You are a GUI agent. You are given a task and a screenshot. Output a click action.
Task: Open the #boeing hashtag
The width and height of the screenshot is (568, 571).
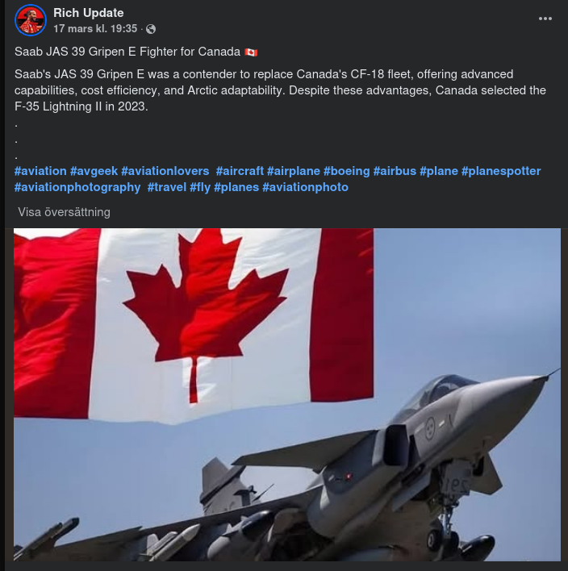[346, 171]
